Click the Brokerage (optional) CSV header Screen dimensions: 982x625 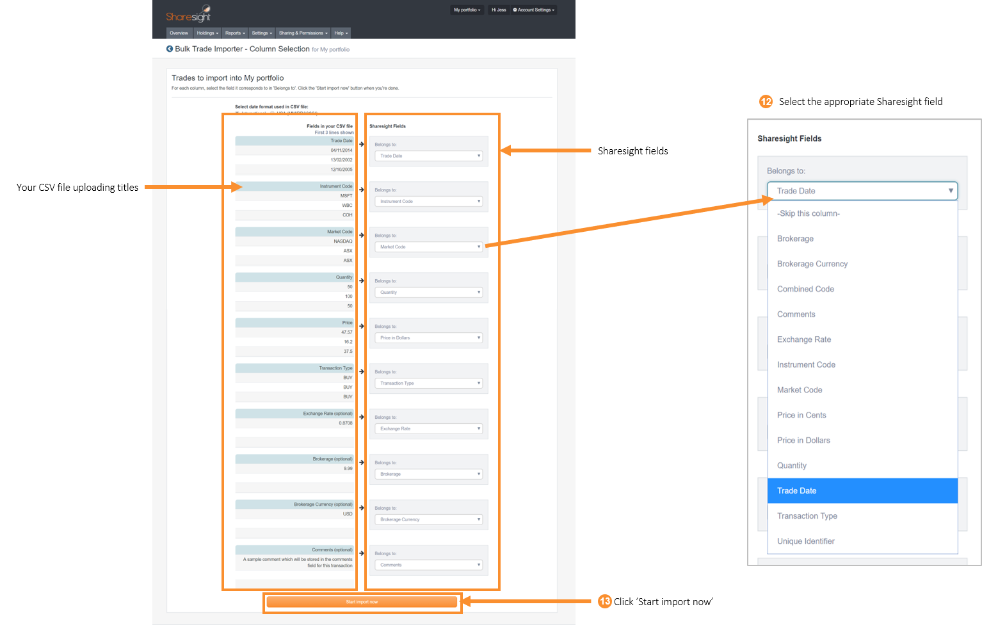[x=294, y=459]
